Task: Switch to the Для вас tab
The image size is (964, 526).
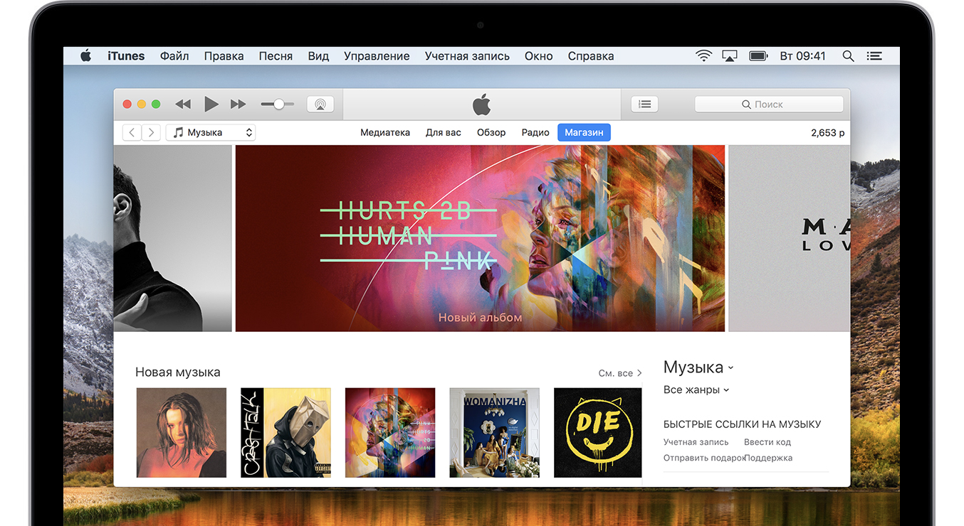Action: coord(444,132)
